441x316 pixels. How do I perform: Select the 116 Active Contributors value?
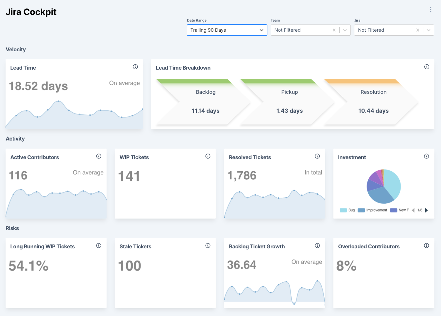click(18, 175)
